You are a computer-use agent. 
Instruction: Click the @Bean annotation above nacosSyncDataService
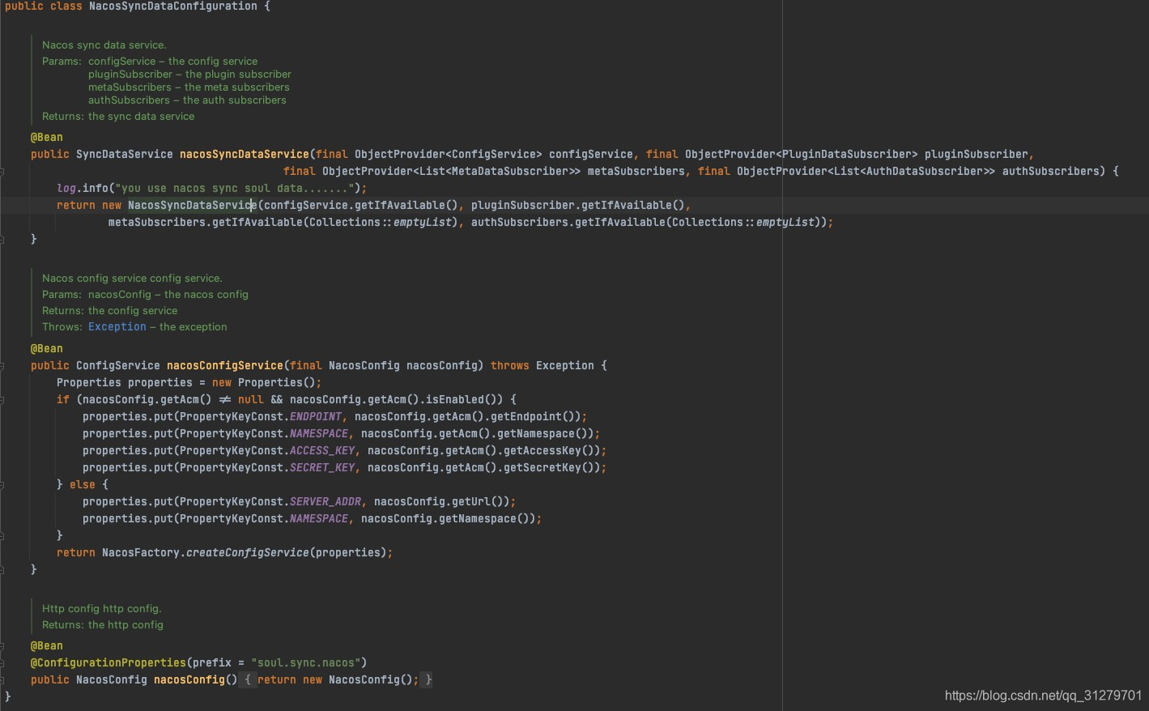click(47, 137)
